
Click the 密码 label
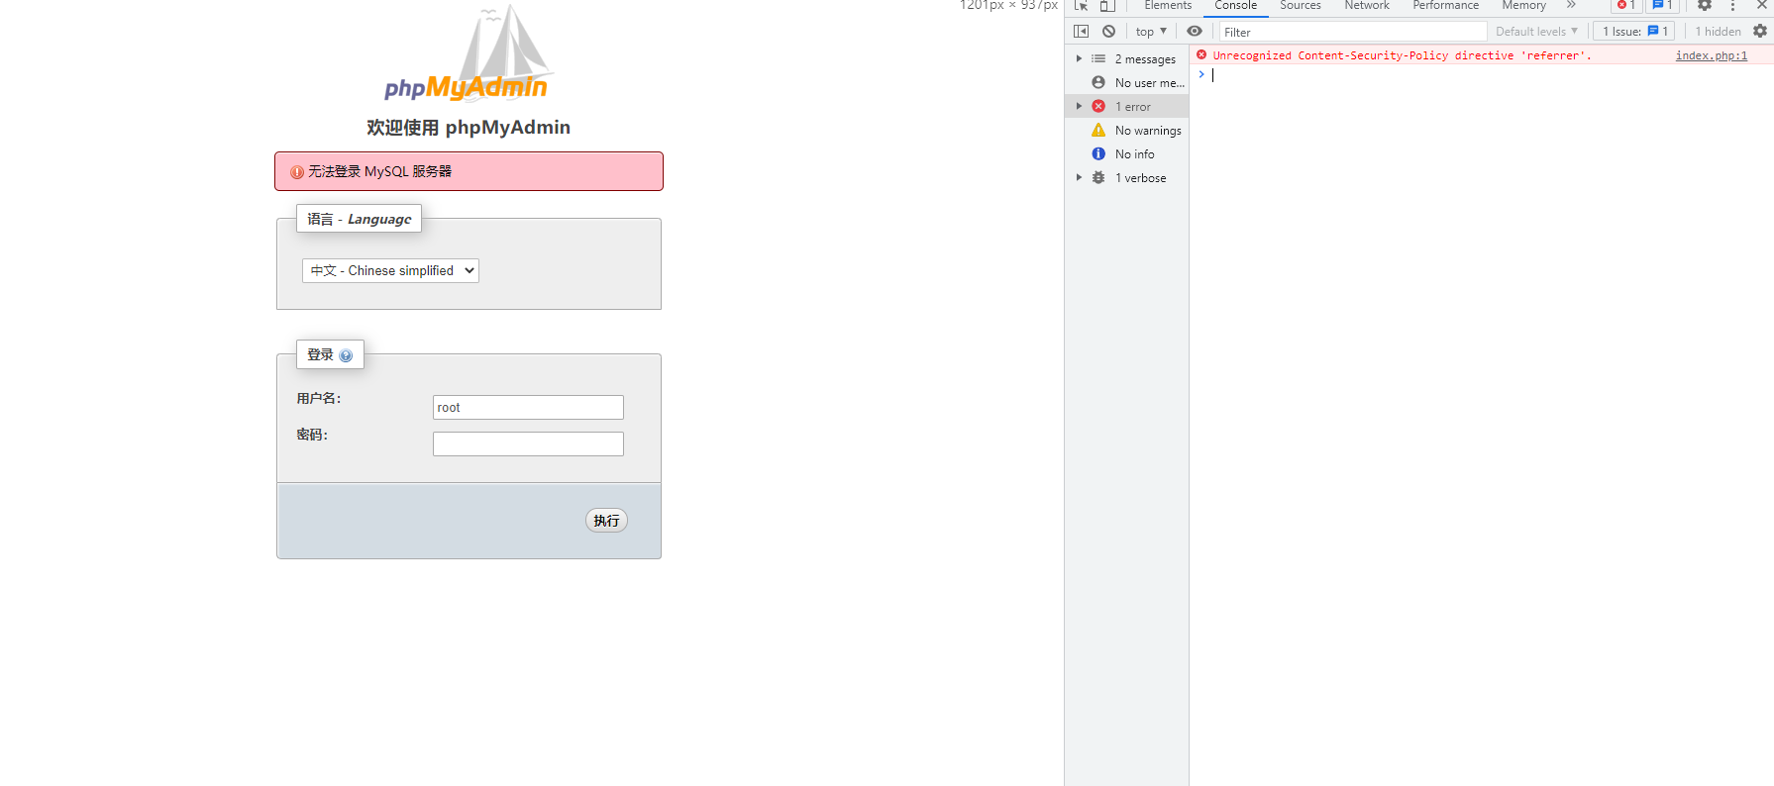pyautogui.click(x=312, y=435)
